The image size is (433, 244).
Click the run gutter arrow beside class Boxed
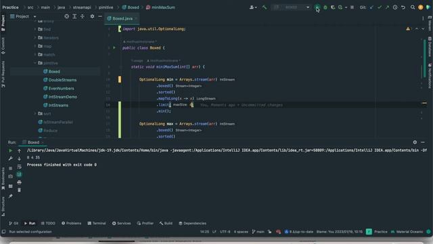(114, 48)
